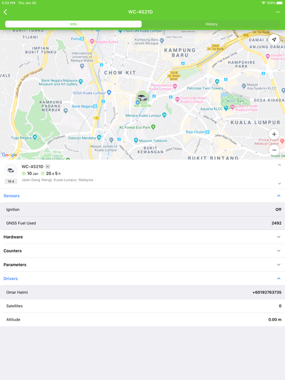The image size is (285, 380).
Task: Tap the WC-4521D car marker on map
Action: (x=142, y=98)
